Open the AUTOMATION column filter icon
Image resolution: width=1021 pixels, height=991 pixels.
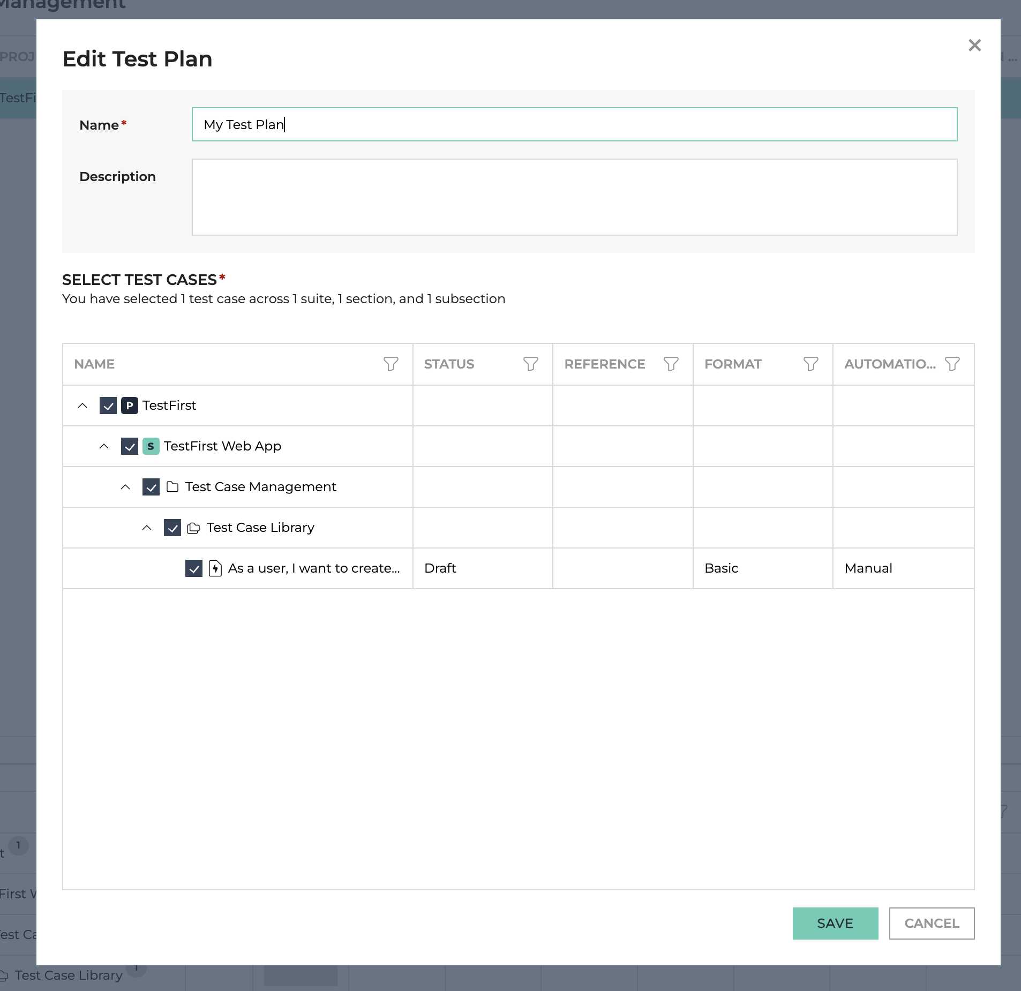pyautogui.click(x=952, y=364)
